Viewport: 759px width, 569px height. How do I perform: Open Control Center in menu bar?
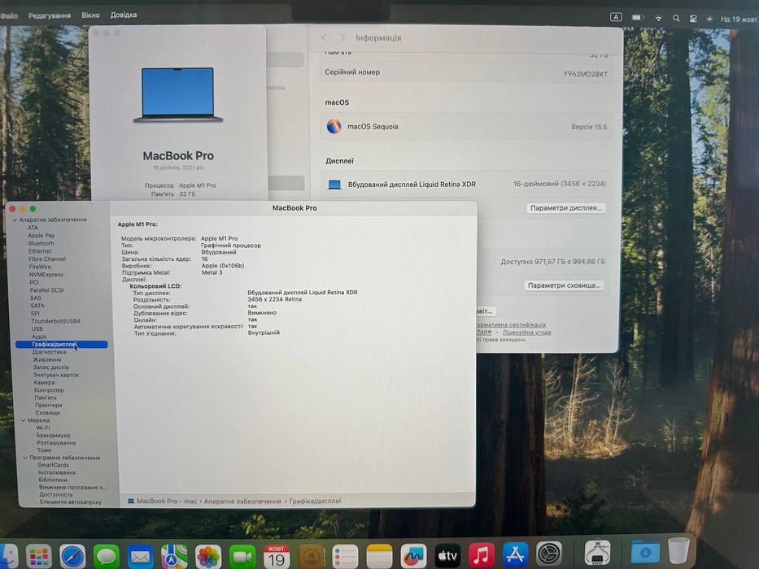tap(693, 19)
